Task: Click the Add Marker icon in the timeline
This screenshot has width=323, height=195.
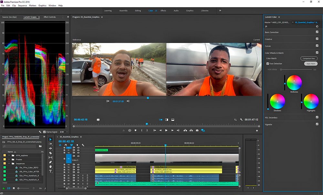Action: (x=77, y=145)
